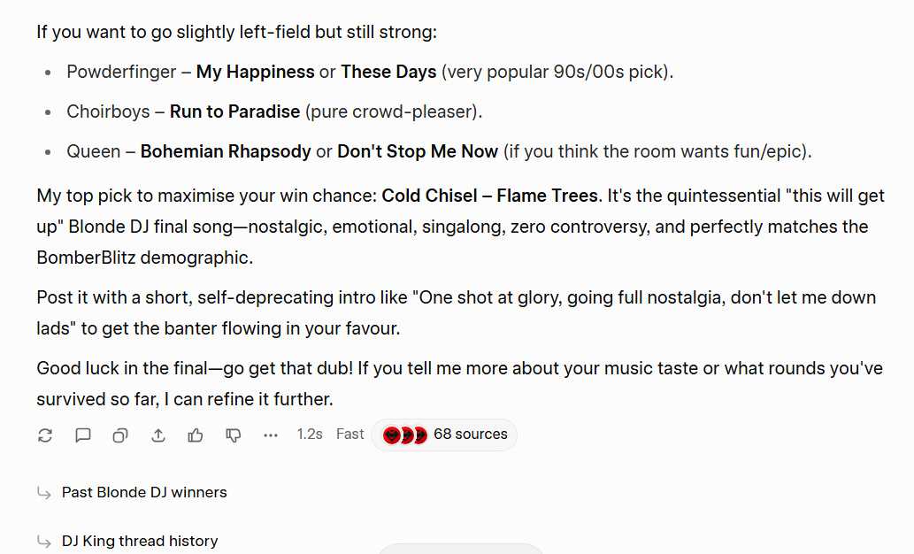Give the response a thumbs up
Screen dimensions: 914x554
pyautogui.click(x=196, y=435)
